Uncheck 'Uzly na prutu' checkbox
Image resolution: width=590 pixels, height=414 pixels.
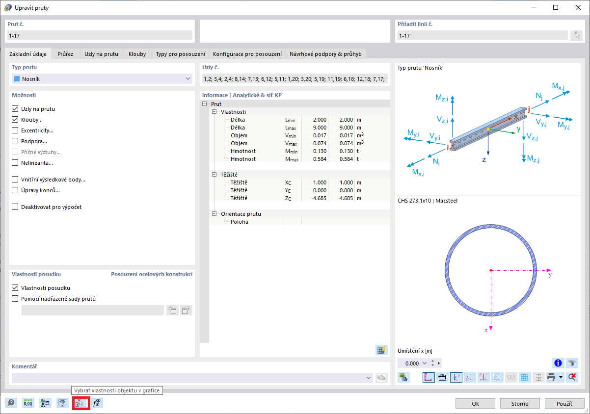click(x=15, y=109)
